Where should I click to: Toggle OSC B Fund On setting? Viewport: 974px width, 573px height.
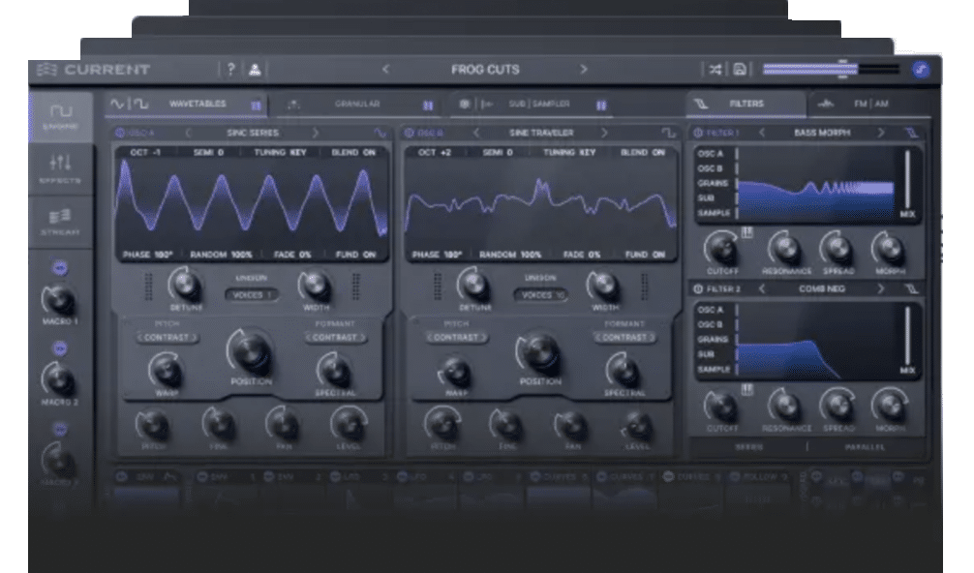point(645,255)
